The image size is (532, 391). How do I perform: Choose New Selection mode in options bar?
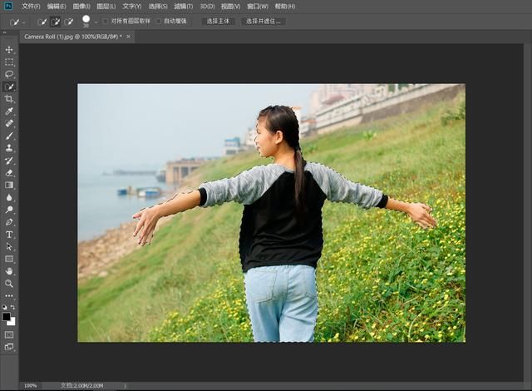click(x=42, y=22)
